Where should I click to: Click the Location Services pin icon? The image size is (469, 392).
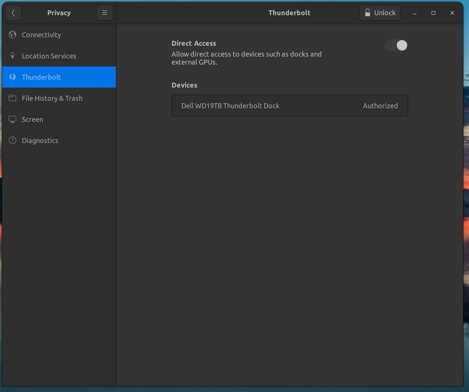pyautogui.click(x=12, y=56)
